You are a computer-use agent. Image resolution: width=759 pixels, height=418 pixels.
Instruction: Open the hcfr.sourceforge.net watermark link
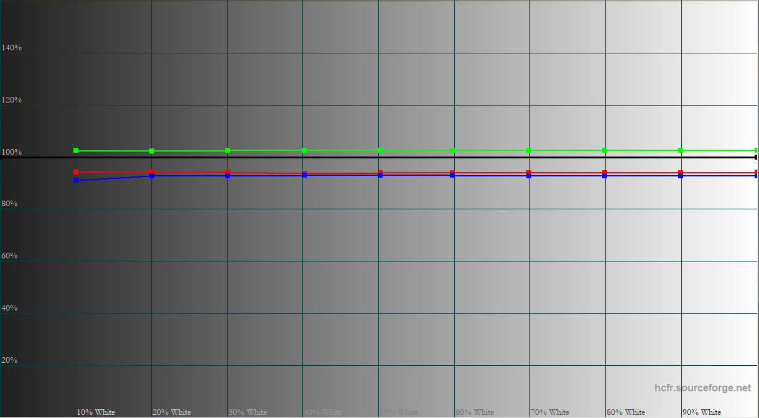point(702,388)
